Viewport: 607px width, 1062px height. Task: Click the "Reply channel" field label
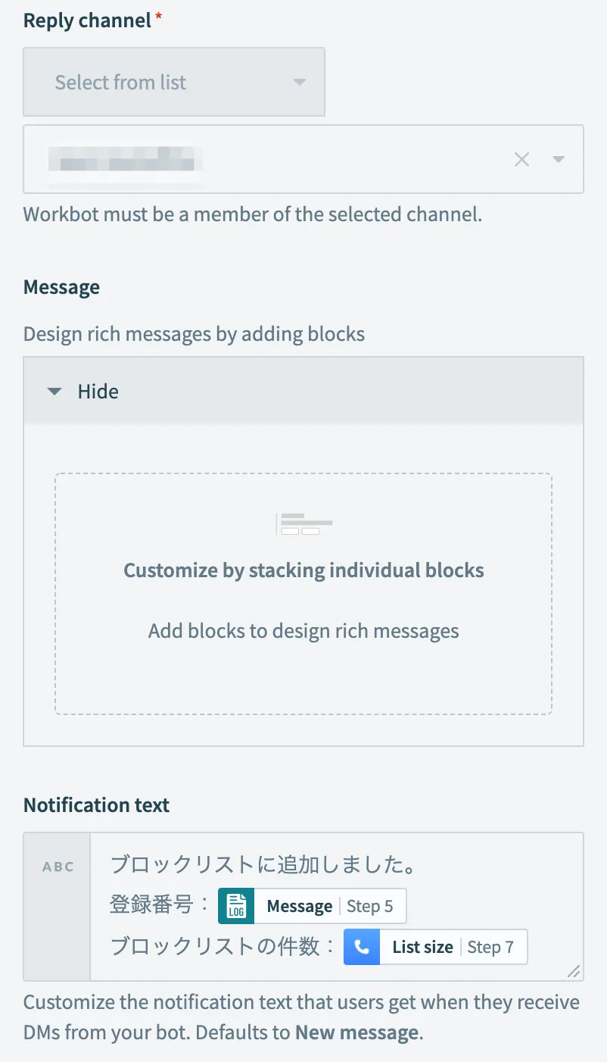(x=87, y=20)
